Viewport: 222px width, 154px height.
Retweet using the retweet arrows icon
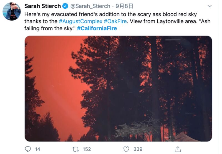(x=76, y=149)
